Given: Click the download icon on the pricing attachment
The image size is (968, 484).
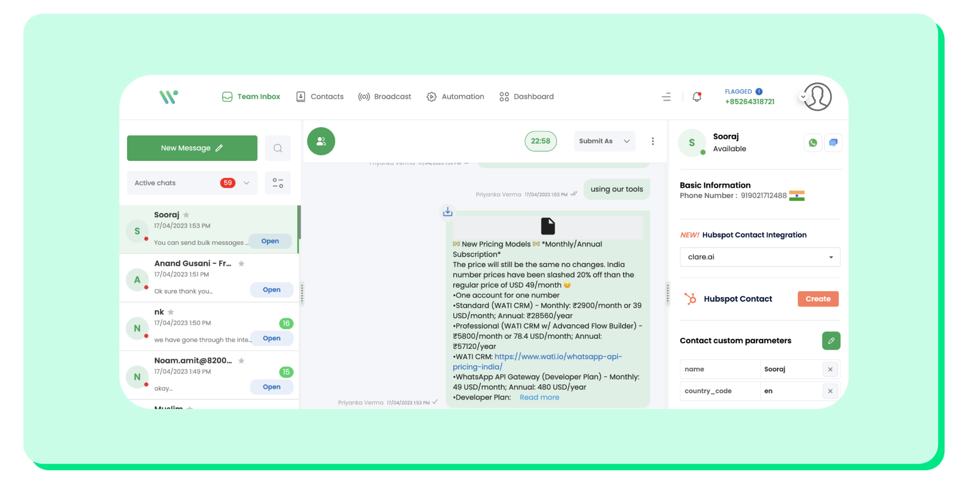Looking at the screenshot, I should [x=447, y=212].
